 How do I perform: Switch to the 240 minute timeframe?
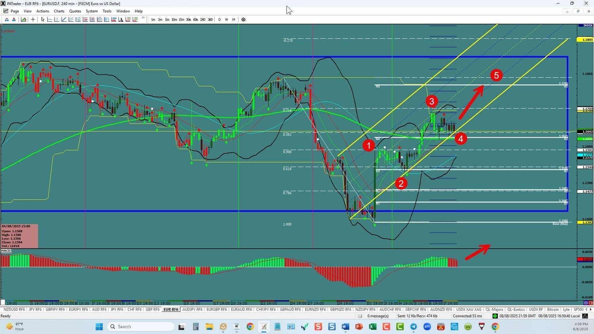[203, 19]
